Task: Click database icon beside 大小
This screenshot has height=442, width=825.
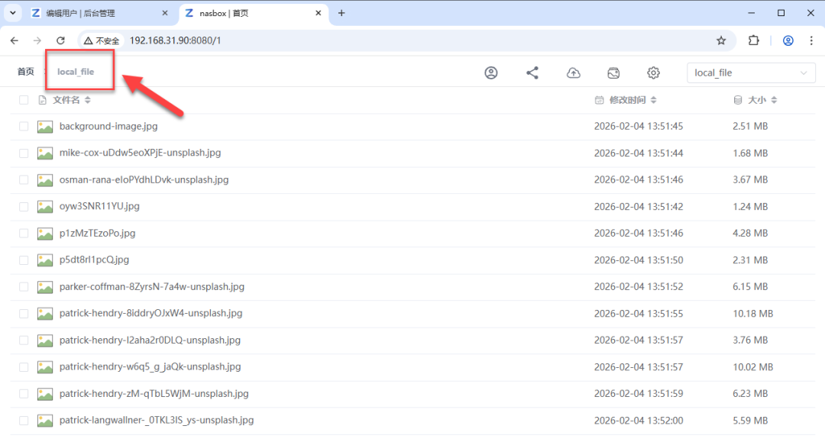Action: click(x=738, y=100)
